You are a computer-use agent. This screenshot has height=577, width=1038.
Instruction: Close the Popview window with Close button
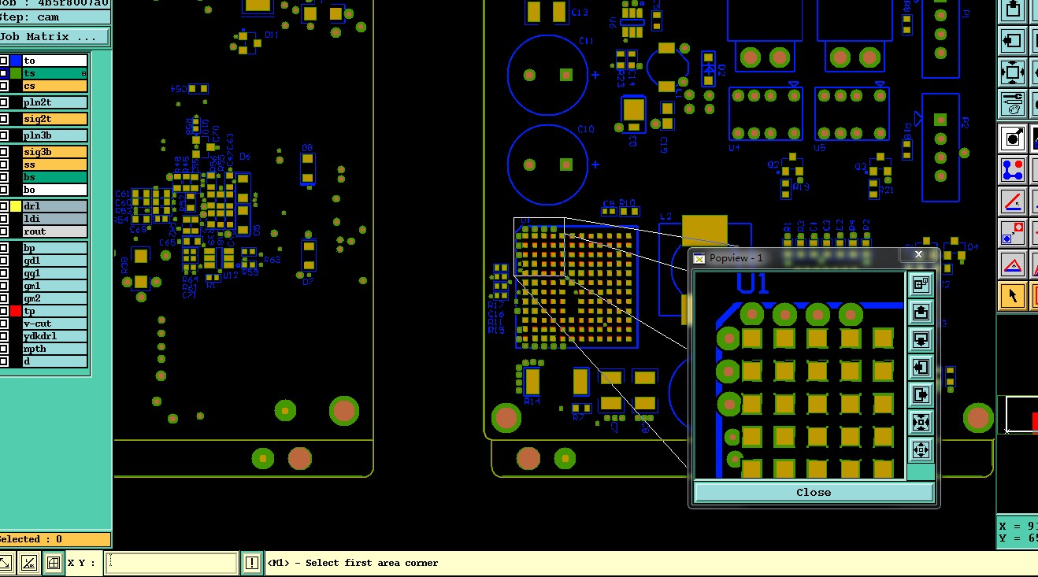tap(814, 492)
